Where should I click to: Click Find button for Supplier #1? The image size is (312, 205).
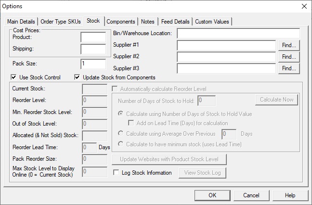[289, 45]
